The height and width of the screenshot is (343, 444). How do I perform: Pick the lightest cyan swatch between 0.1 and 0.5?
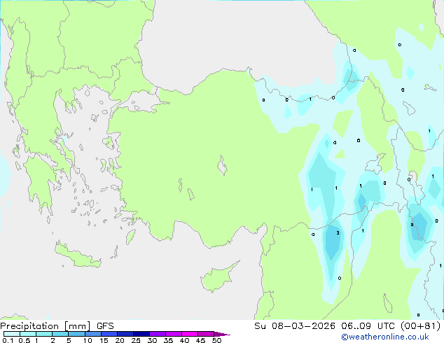coord(12,334)
